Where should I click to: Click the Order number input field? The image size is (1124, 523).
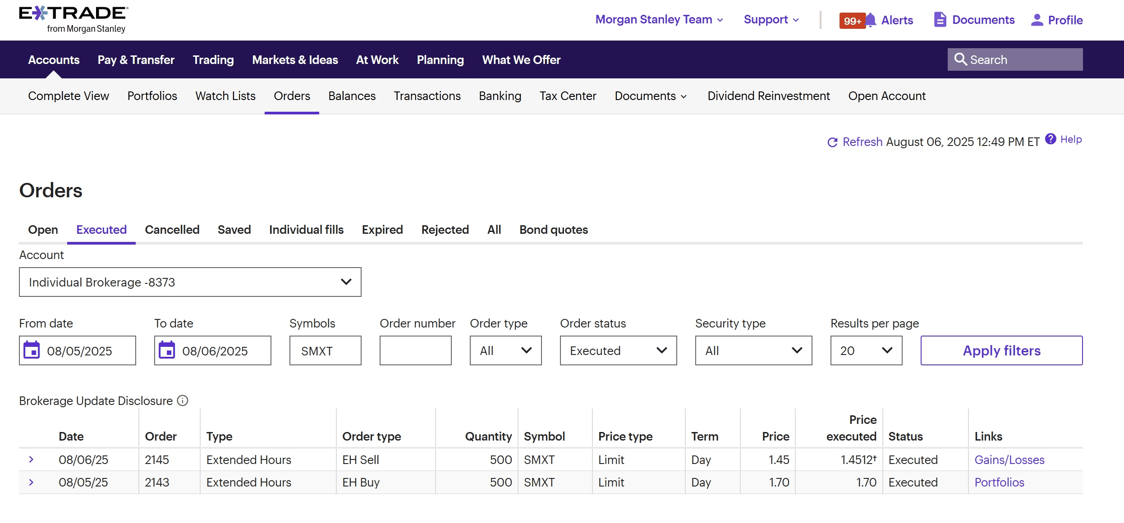(415, 350)
